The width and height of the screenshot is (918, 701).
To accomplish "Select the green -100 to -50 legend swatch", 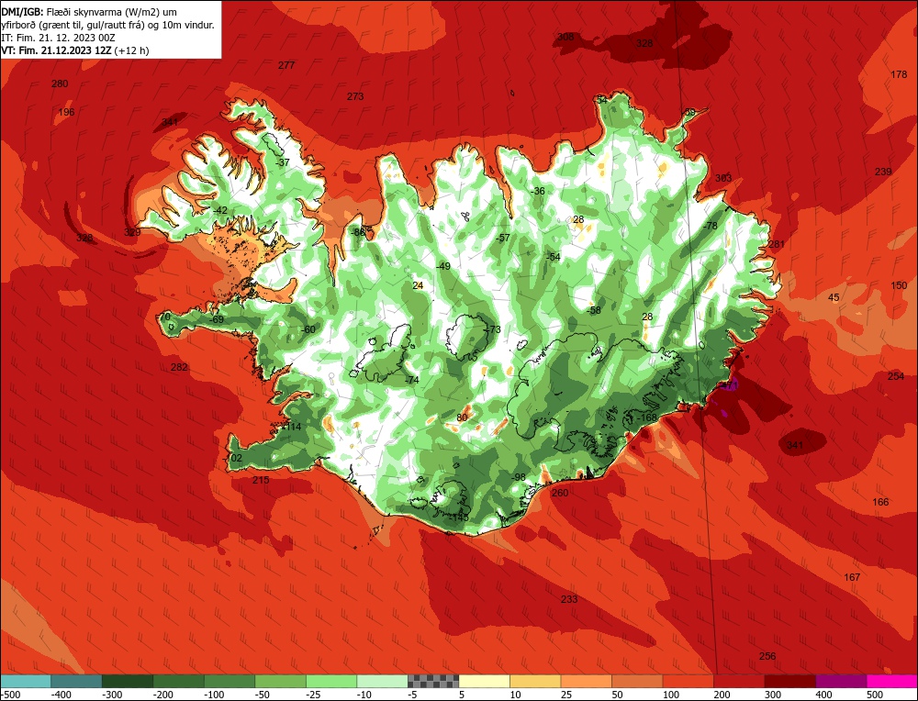I will 229,681.
